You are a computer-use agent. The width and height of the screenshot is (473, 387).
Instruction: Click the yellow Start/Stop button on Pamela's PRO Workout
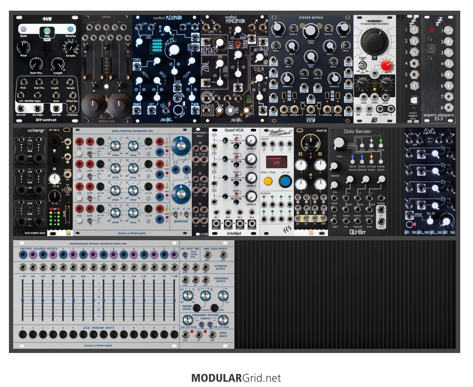click(268, 181)
